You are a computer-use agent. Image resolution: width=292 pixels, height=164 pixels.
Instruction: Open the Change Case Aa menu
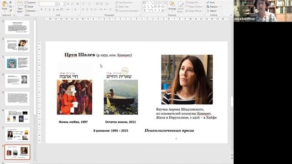(x=68, y=10)
